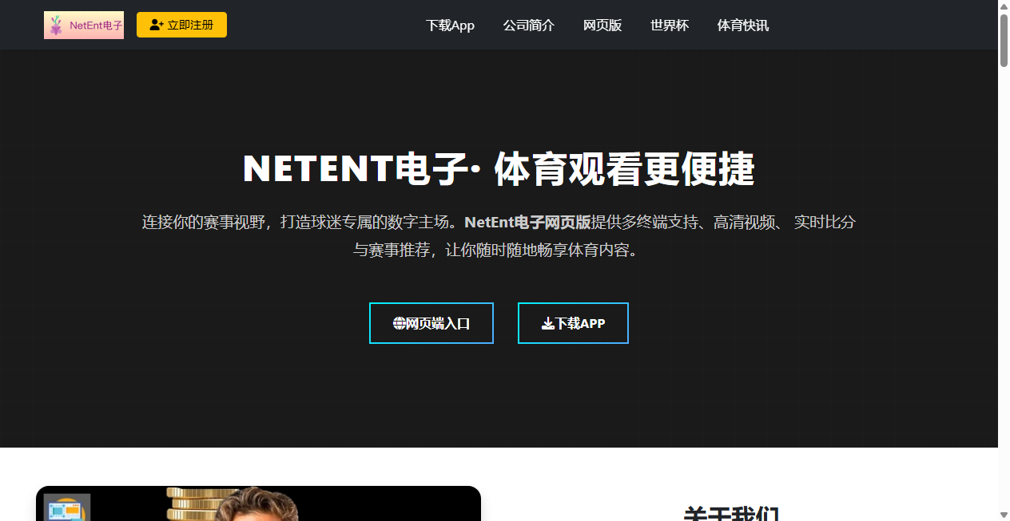
Task: Click the 立即注册 register button
Action: pyautogui.click(x=181, y=25)
